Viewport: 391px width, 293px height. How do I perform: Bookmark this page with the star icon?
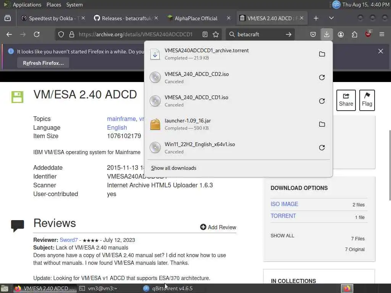tap(216, 34)
